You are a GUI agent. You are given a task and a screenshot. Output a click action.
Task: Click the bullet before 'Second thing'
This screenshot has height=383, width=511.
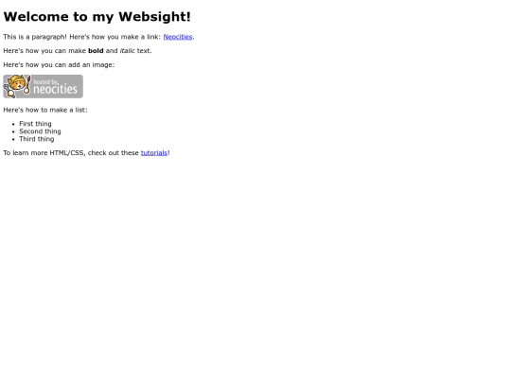[13, 131]
